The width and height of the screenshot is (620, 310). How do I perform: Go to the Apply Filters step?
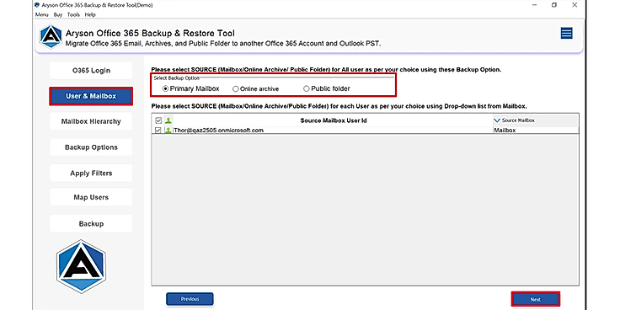[x=91, y=174]
